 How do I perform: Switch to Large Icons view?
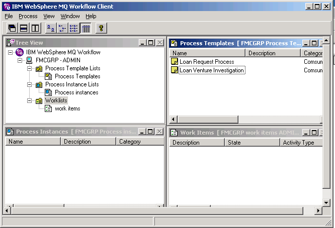[50, 28]
